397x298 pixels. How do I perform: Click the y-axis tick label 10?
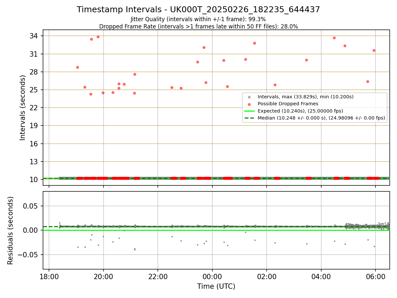[34, 179]
